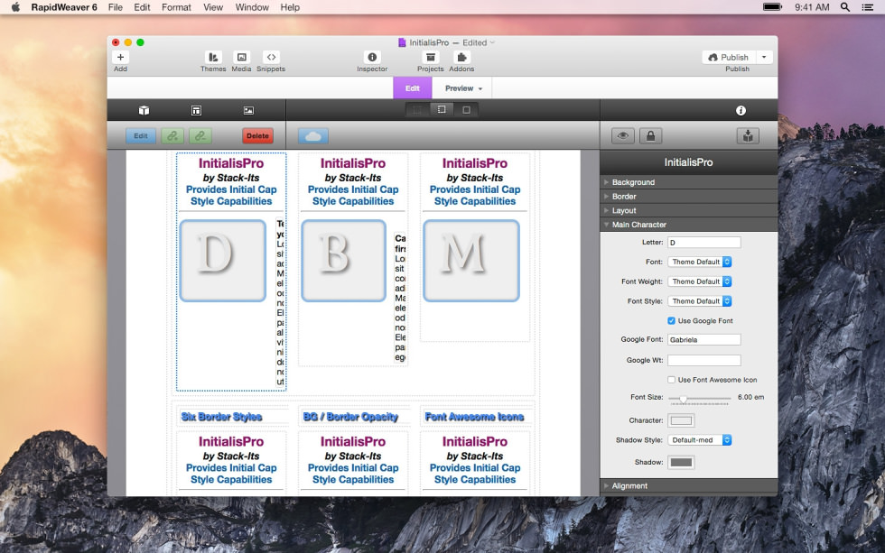The width and height of the screenshot is (885, 553).
Task: Collapse the Main Character section
Action: click(x=688, y=225)
